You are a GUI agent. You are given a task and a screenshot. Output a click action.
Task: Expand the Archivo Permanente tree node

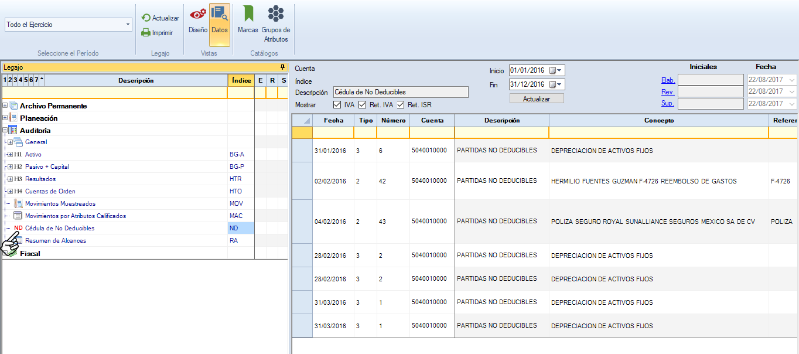(5, 106)
